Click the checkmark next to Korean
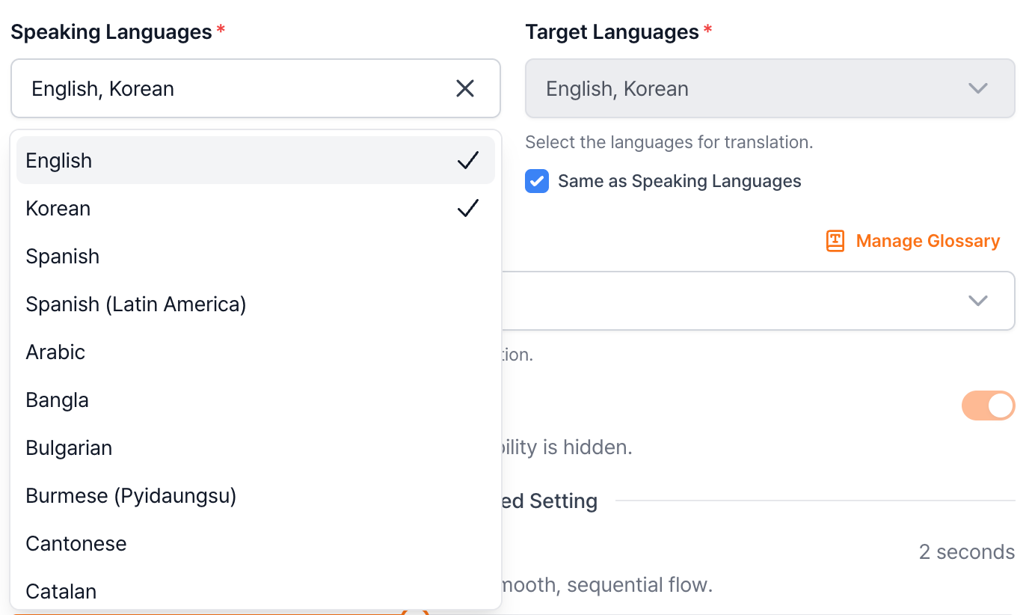 (467, 209)
